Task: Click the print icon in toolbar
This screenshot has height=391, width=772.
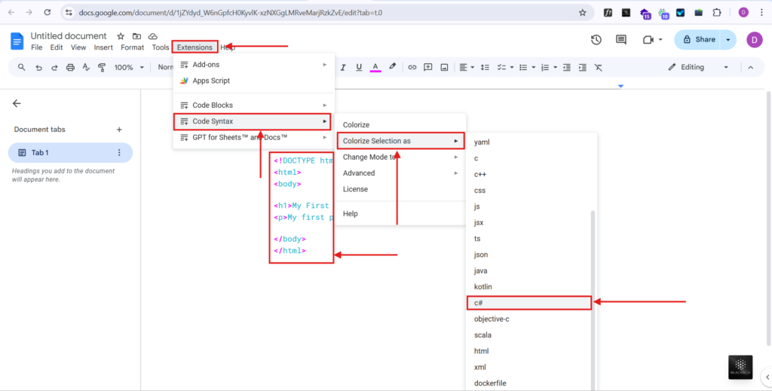Action: 70,67
